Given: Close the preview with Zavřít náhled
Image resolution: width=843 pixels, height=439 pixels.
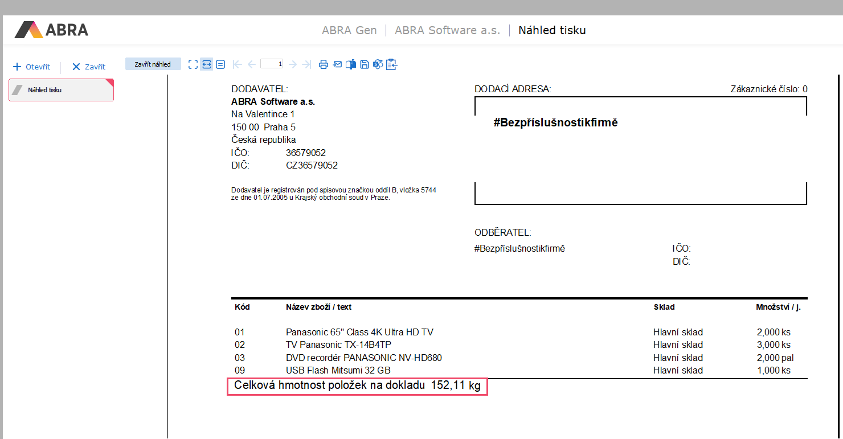Looking at the screenshot, I should tap(153, 64).
